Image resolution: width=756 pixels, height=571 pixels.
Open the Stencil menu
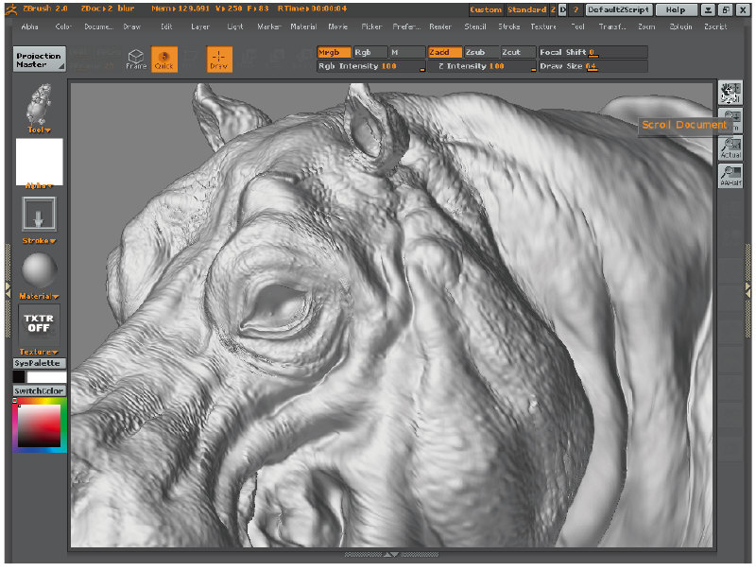click(473, 26)
